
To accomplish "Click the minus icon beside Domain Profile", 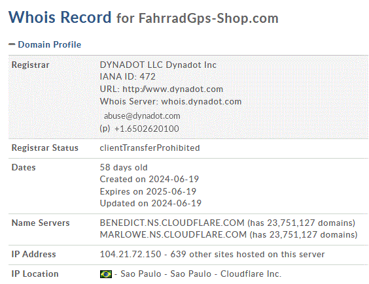I will tap(12, 44).
